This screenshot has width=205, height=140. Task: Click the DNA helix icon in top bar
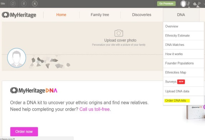click(x=35, y=4)
